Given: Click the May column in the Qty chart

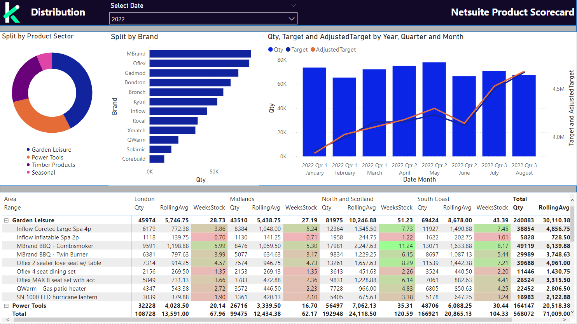Looking at the screenshot, I should click(x=434, y=109).
